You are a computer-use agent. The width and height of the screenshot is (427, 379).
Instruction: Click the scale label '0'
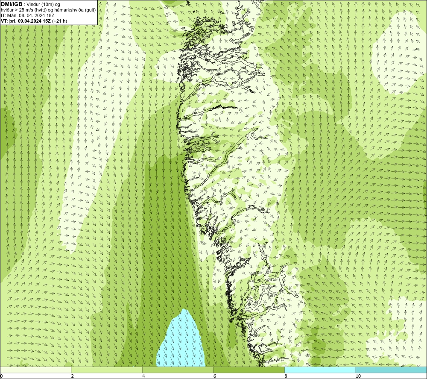pyautogui.click(x=2, y=376)
